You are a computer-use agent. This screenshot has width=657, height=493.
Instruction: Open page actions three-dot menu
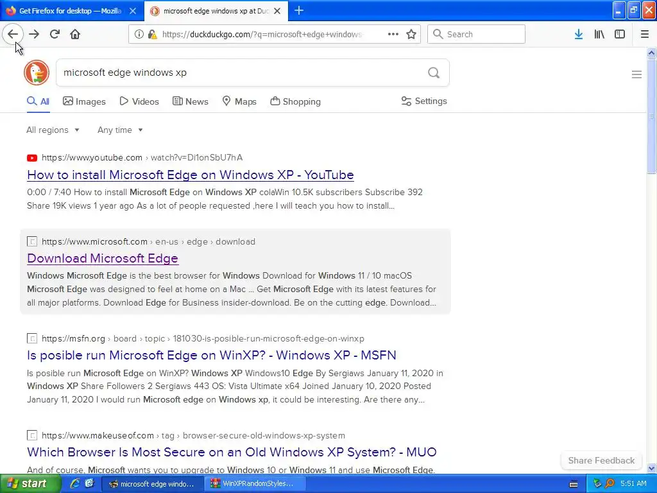[x=393, y=34]
